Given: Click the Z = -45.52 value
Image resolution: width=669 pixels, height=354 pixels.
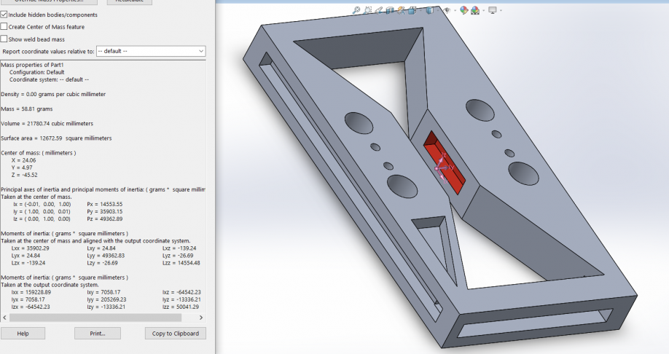Looking at the screenshot, I should 25,175.
